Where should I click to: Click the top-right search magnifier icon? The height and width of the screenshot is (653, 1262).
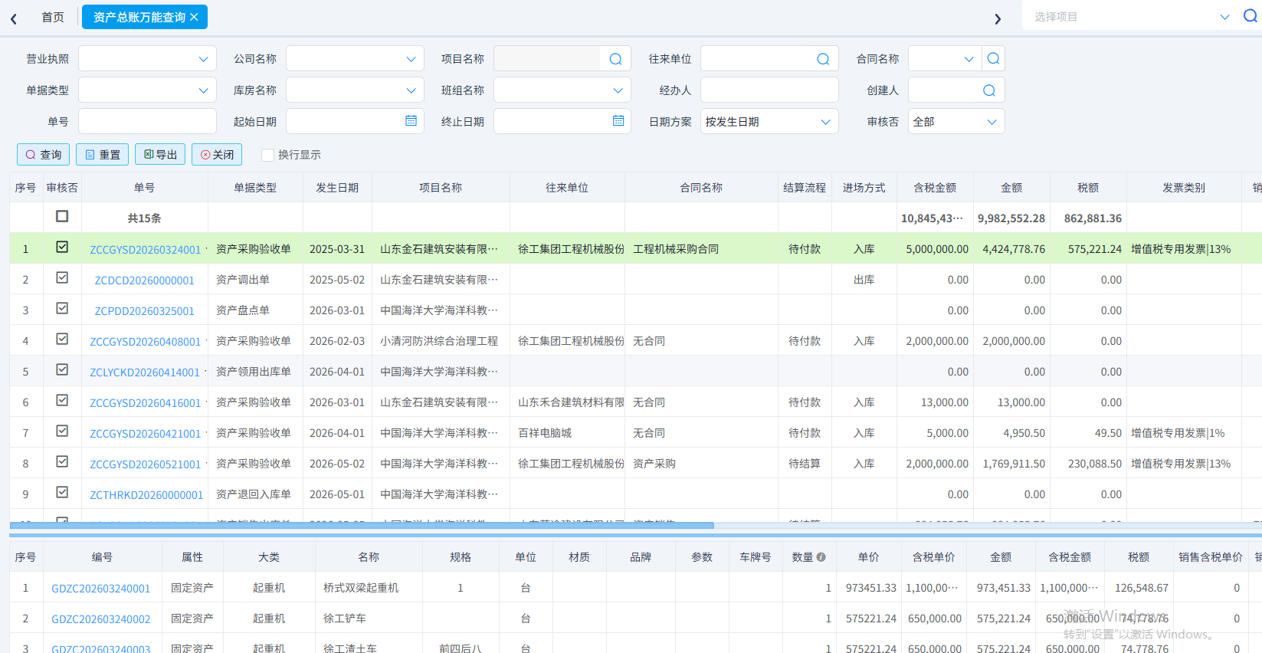(1250, 16)
